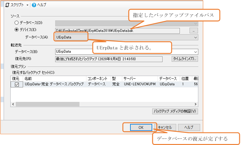Click バックアップ メディアの検証(V) button
The height and width of the screenshot is (145, 241).
[x=175, y=111]
